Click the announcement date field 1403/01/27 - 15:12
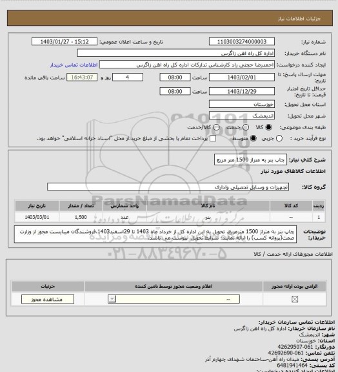This screenshot has width=338, height=372. [65, 41]
